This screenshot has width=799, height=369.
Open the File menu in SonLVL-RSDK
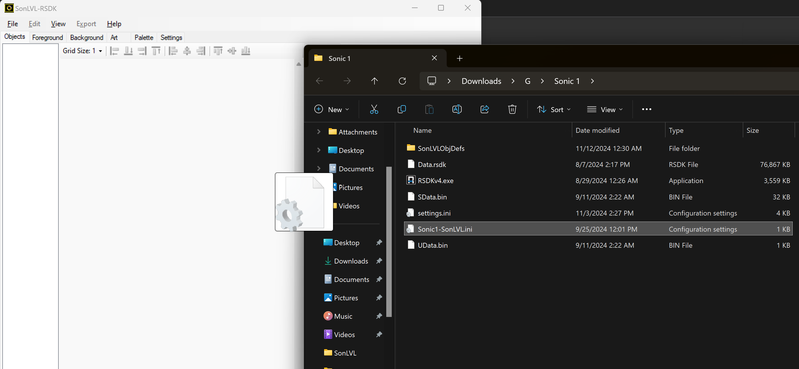[x=12, y=24]
